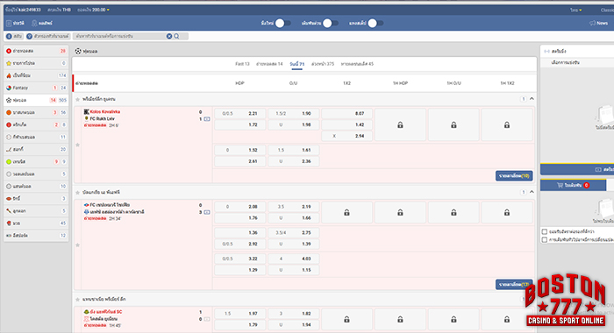Screen dimensions: 614x333
Task: Select the today tab showing 71
Action: pyautogui.click(x=296, y=64)
